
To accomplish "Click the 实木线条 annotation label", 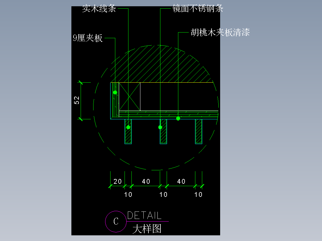I will click(99, 9).
